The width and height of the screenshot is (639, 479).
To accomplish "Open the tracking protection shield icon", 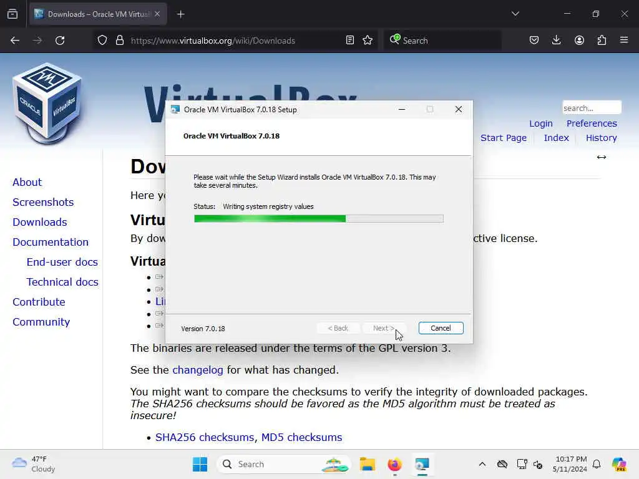I will [x=102, y=41].
